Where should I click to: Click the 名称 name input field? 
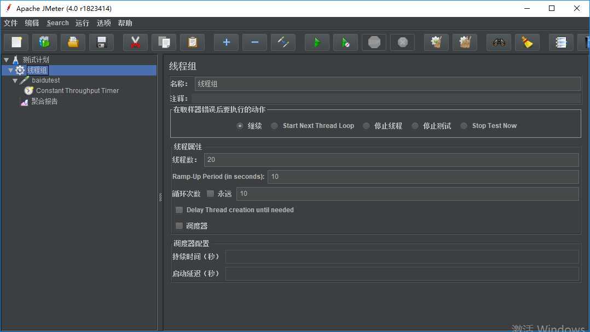[388, 84]
